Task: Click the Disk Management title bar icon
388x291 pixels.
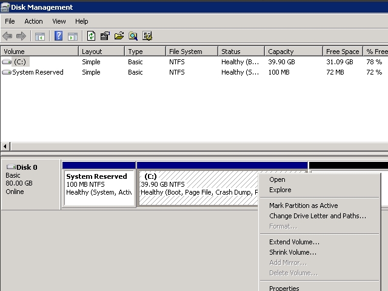Action: click(x=5, y=7)
